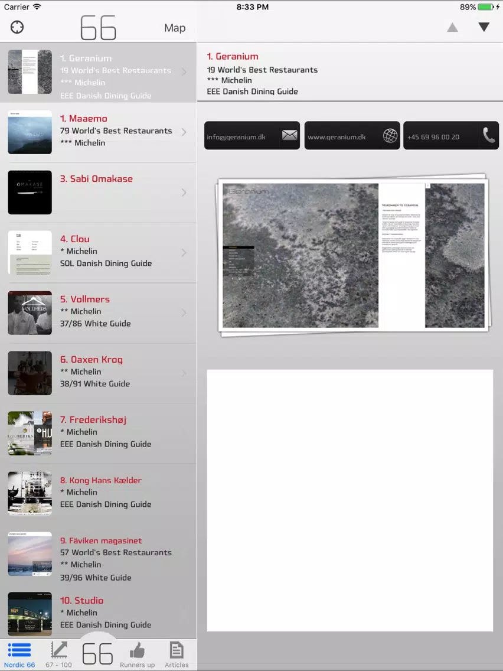The image size is (503, 671).
Task: Select the Kong Hans Kælder thumbnail
Action: tap(30, 494)
